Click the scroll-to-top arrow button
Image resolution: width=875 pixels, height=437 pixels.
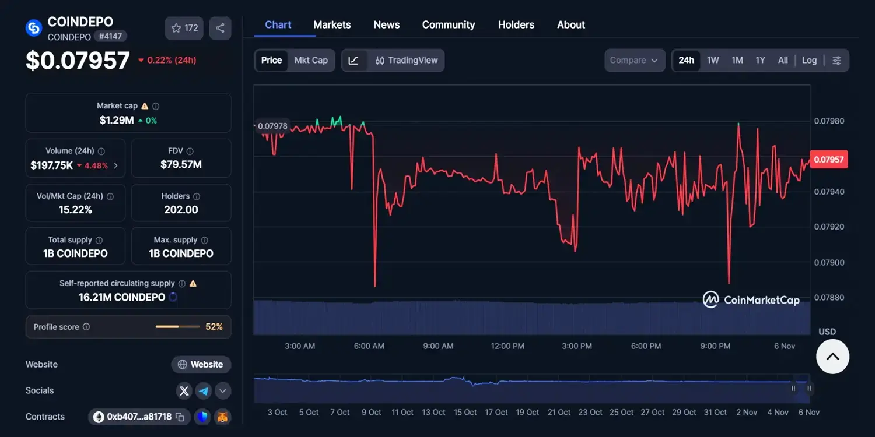pos(832,357)
